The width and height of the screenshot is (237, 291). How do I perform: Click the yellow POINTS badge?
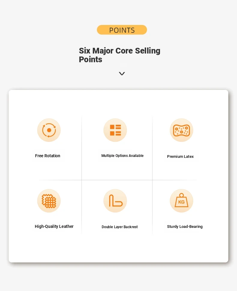pos(122,30)
